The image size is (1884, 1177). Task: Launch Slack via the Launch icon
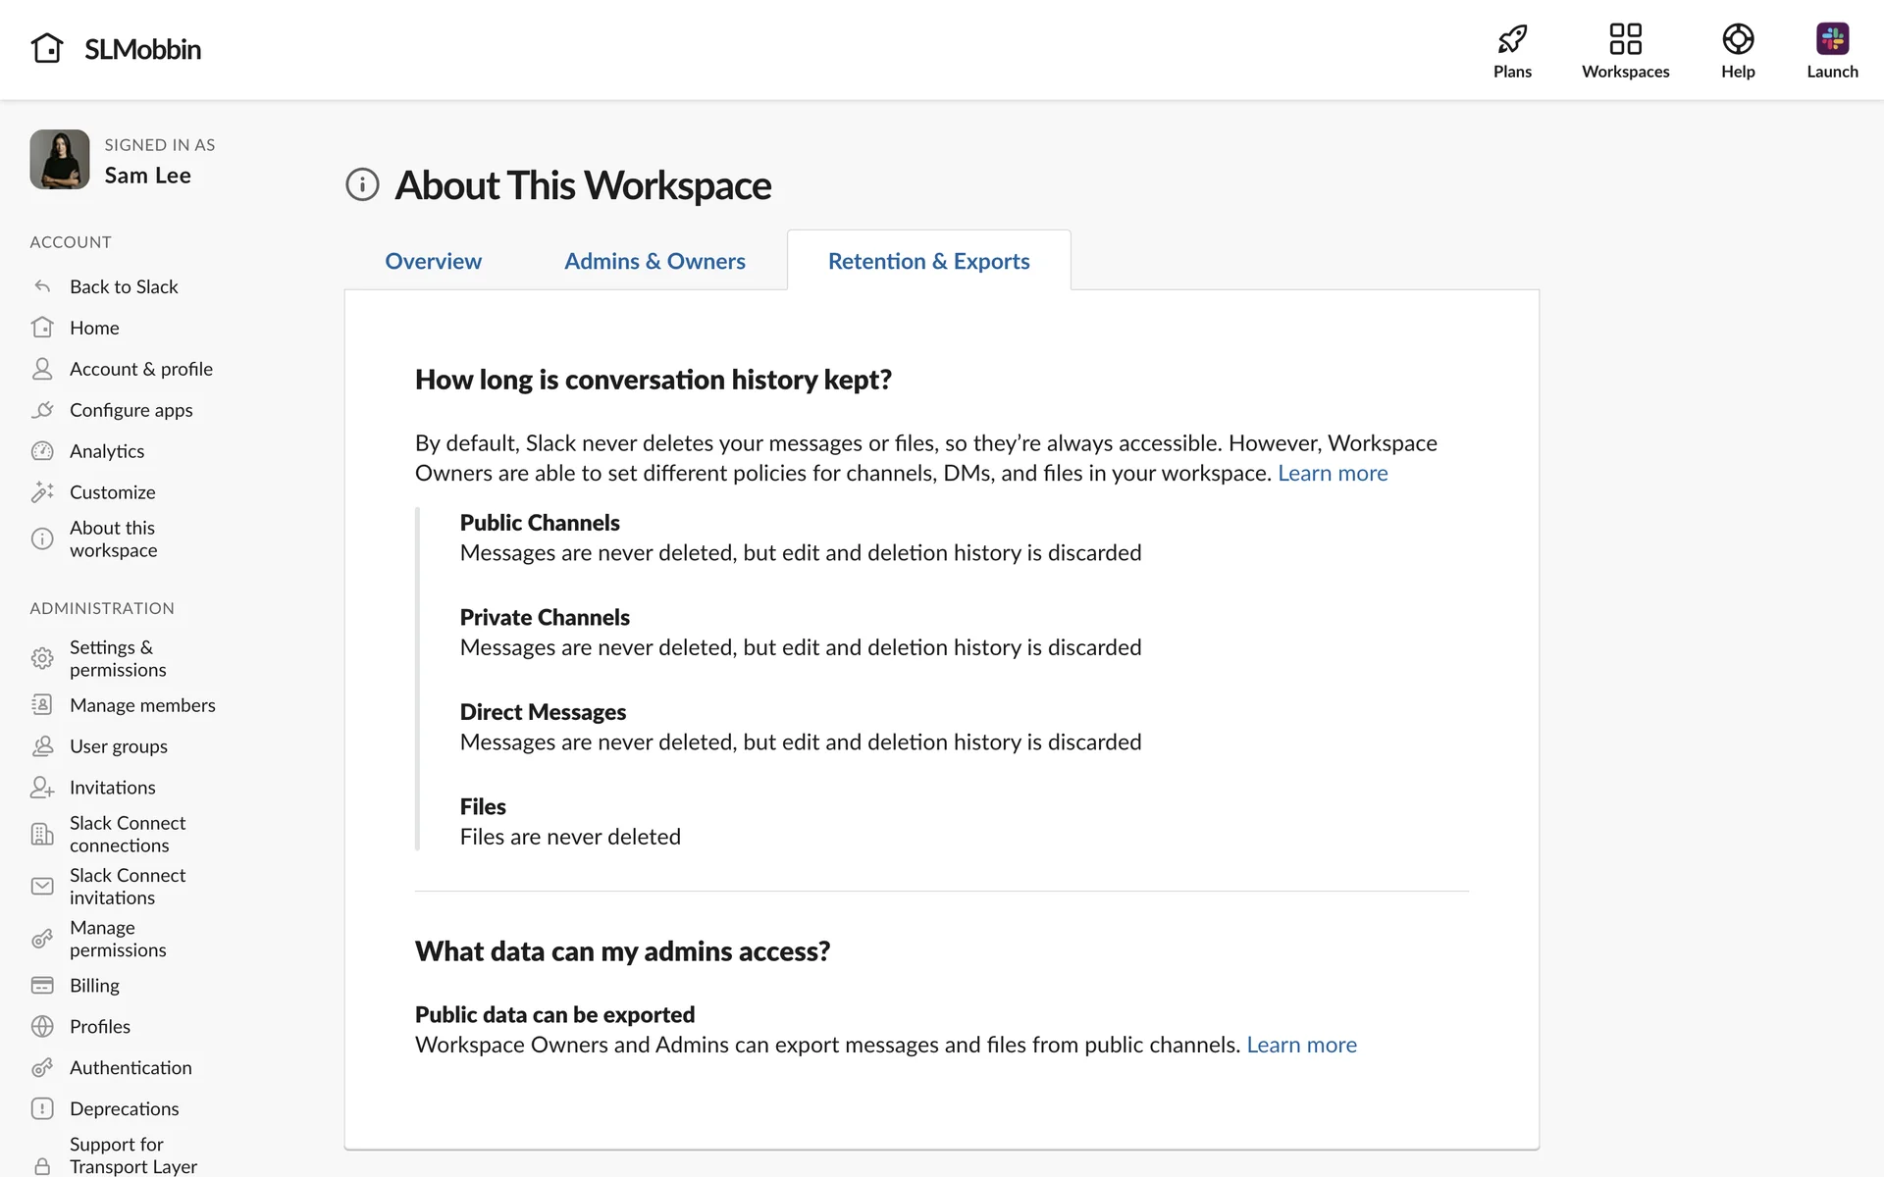click(x=1831, y=39)
